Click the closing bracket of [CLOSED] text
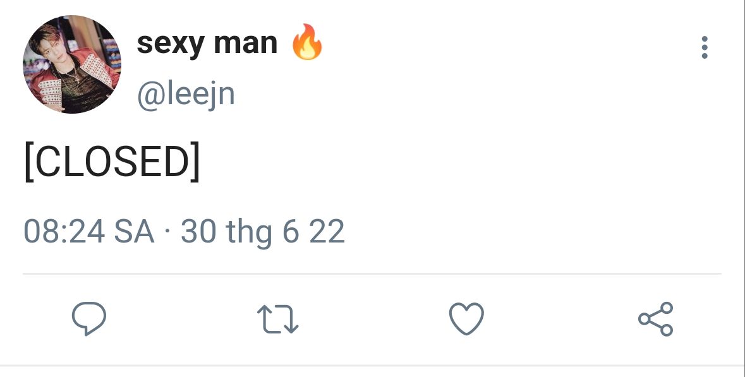Image resolution: width=745 pixels, height=377 pixels. pyautogui.click(x=195, y=162)
